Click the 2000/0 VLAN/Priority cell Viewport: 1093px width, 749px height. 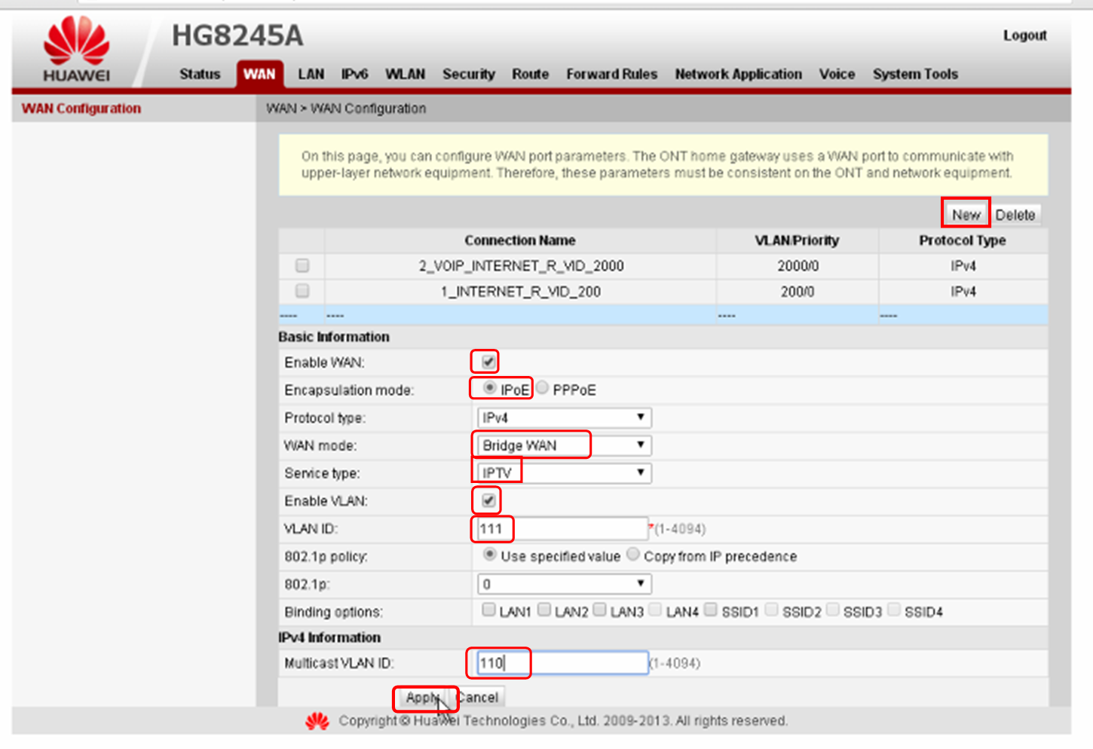[798, 266]
